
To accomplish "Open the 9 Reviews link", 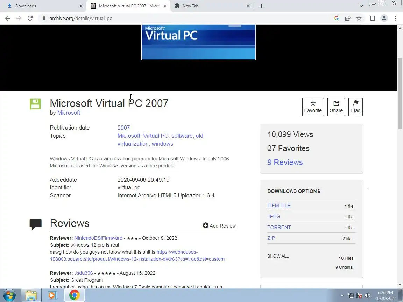I will tap(285, 162).
